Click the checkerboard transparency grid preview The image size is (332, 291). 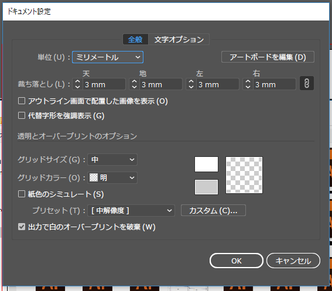[244, 175]
